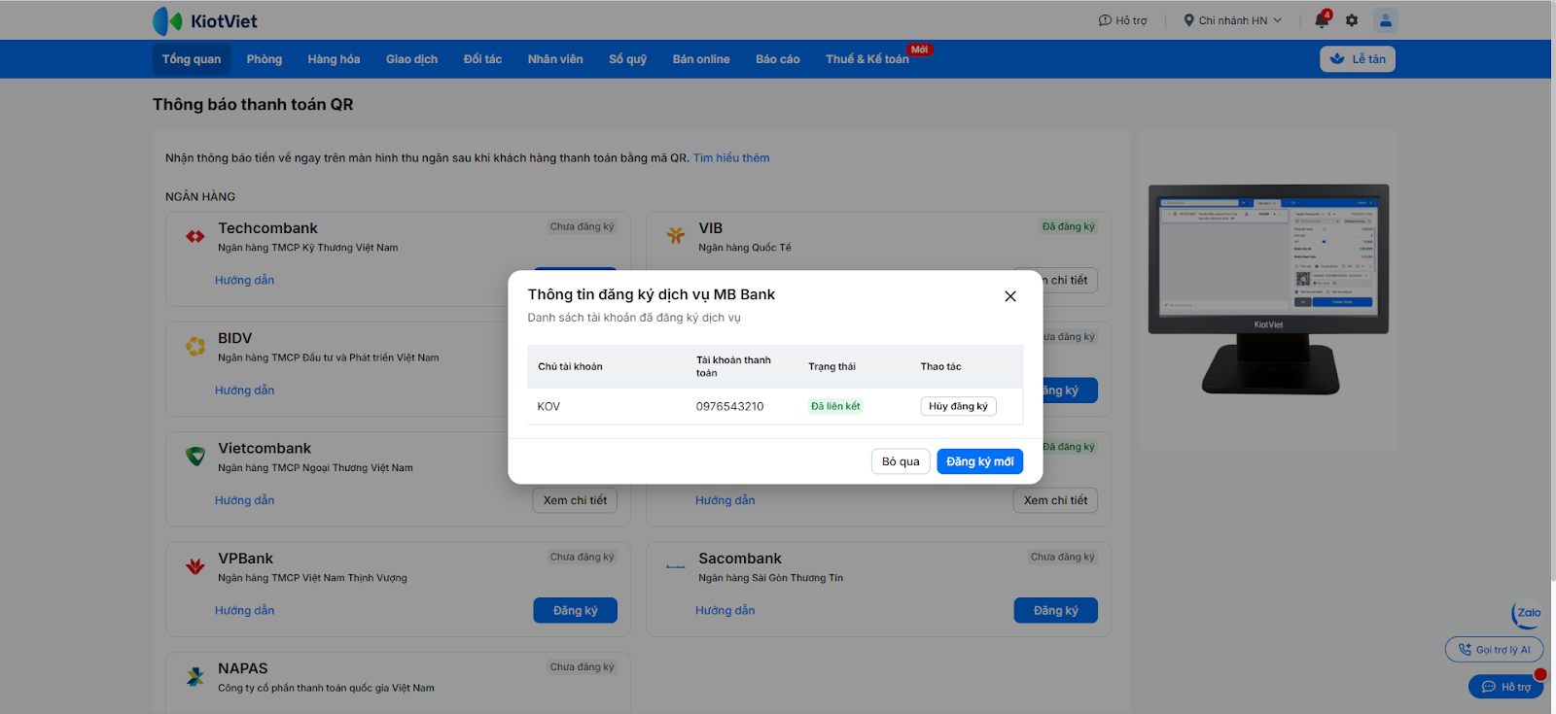Open the Sổ quỹ menu
1556x714 pixels.
click(x=627, y=59)
